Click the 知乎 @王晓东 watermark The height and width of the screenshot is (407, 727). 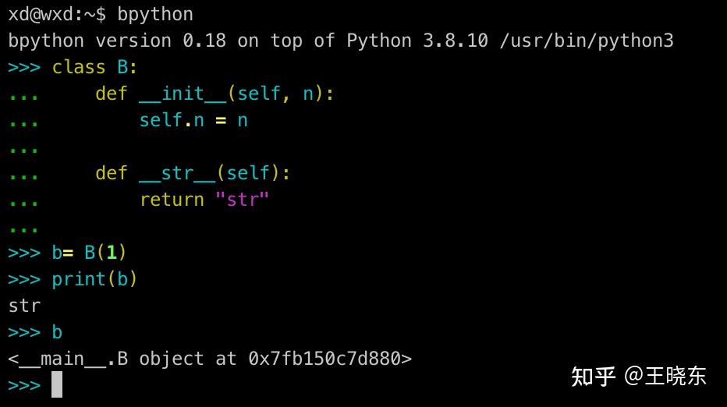click(639, 376)
